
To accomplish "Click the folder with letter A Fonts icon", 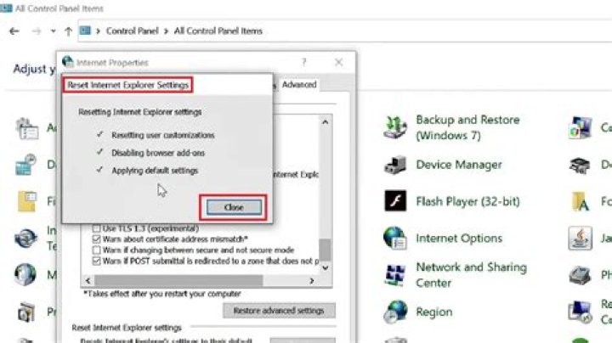I will point(580,201).
